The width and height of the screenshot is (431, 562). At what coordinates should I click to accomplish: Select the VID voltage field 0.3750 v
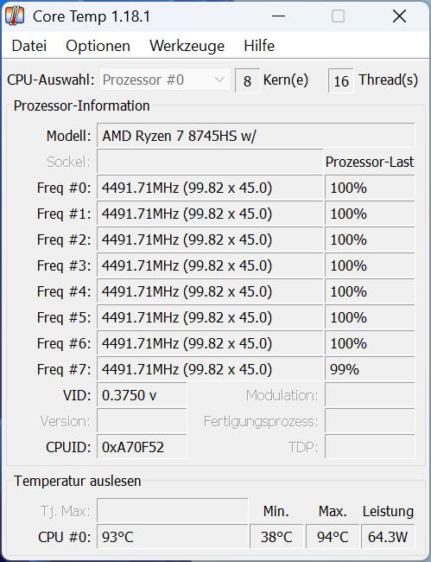coord(142,395)
